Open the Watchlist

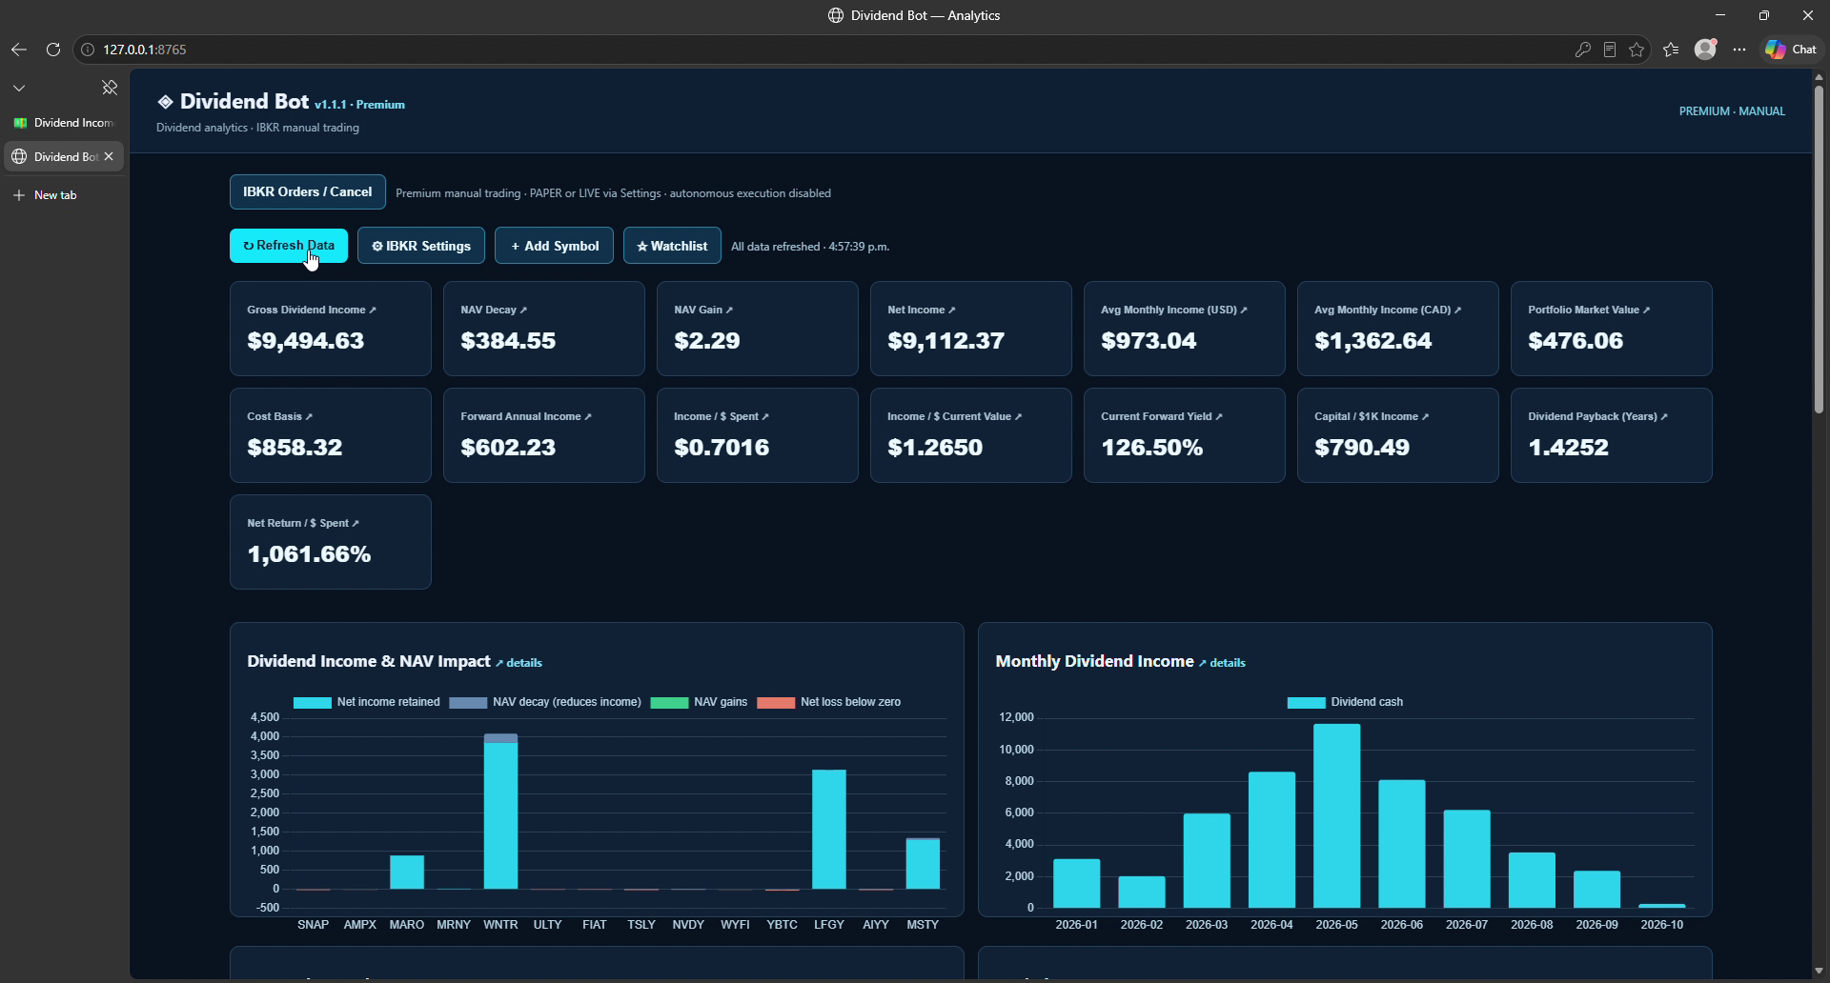[x=672, y=246]
